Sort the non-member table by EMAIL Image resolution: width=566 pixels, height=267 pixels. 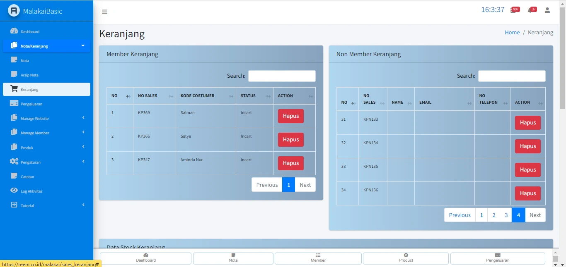coord(444,103)
